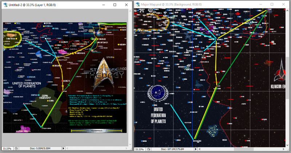Click Doc: 107.1M/175.6M status info

click(172, 149)
